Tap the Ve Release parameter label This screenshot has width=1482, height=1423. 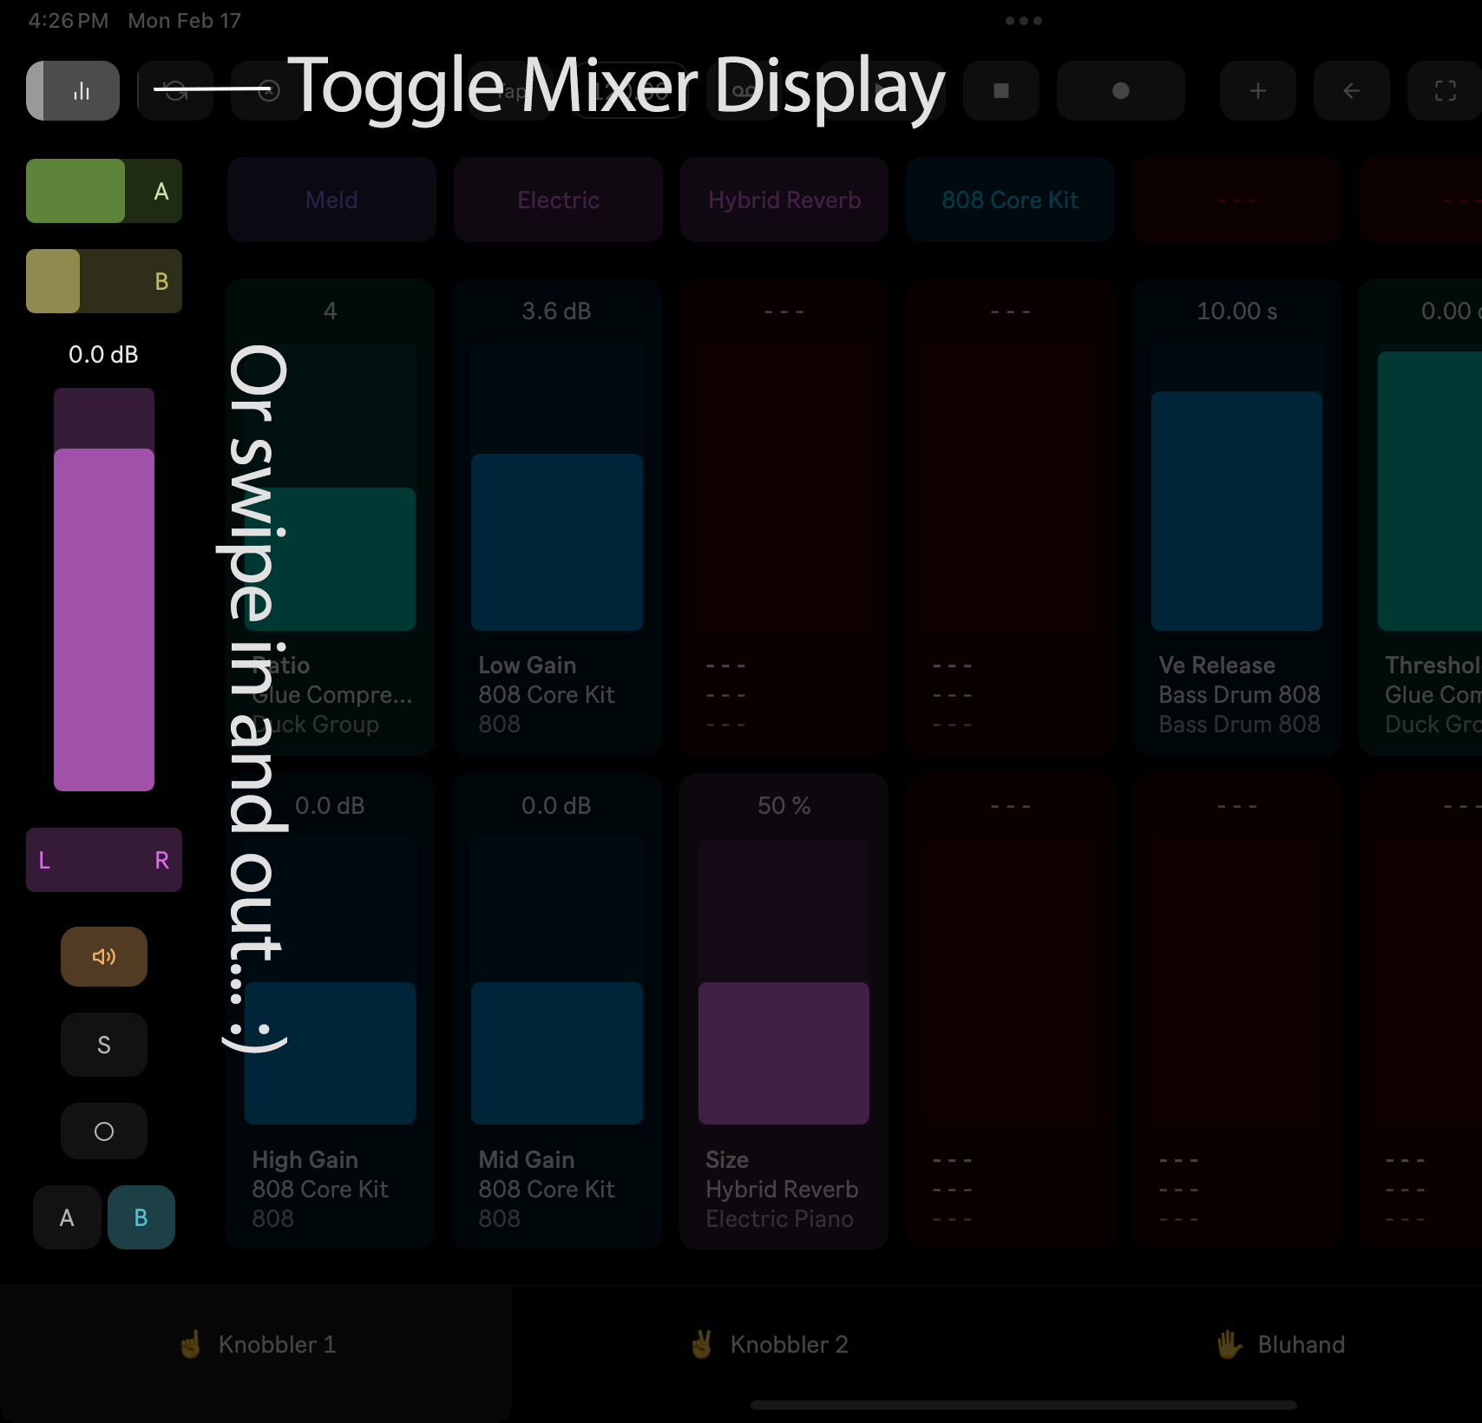pyautogui.click(x=1216, y=665)
